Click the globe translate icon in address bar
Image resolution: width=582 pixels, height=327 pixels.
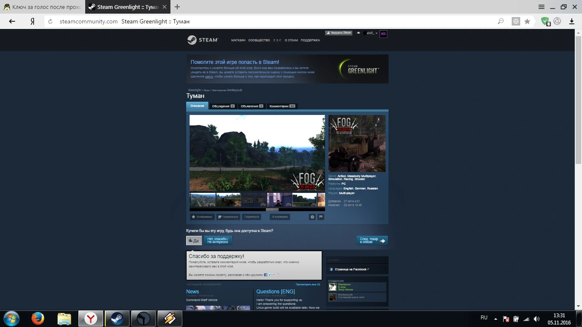click(x=516, y=21)
